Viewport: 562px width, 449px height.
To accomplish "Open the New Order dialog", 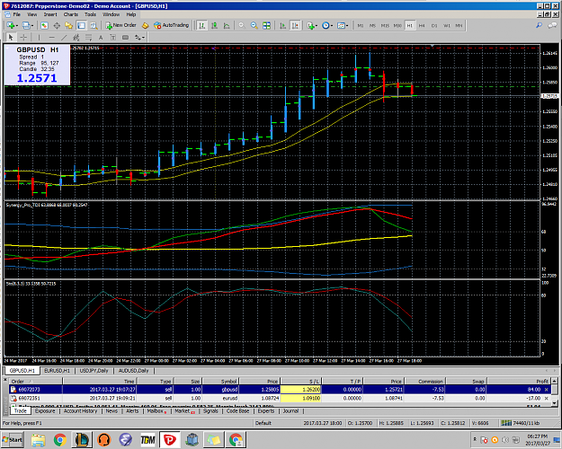I will [120, 25].
